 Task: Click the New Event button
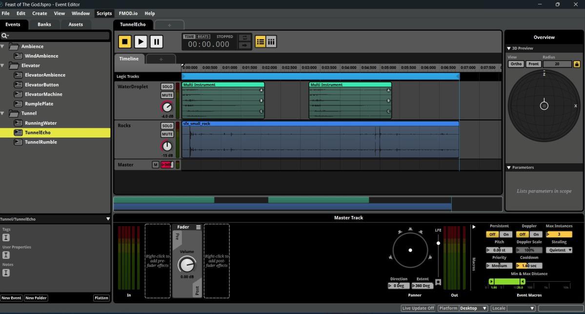coord(11,298)
